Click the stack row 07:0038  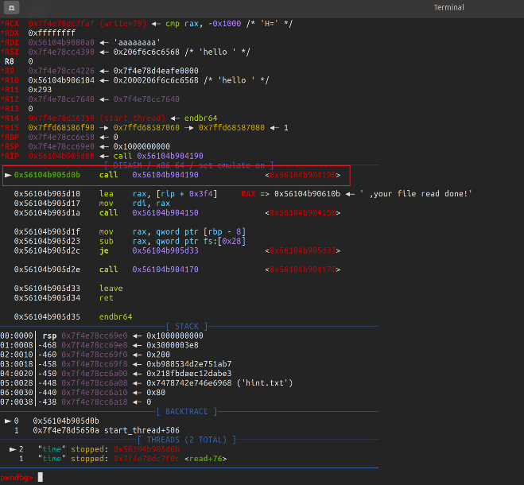click(76, 402)
